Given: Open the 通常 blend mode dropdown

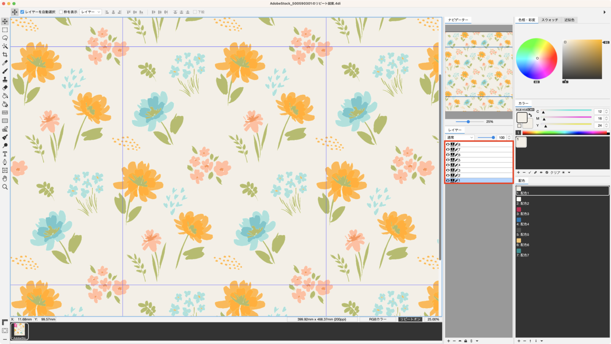Looking at the screenshot, I should (x=460, y=138).
